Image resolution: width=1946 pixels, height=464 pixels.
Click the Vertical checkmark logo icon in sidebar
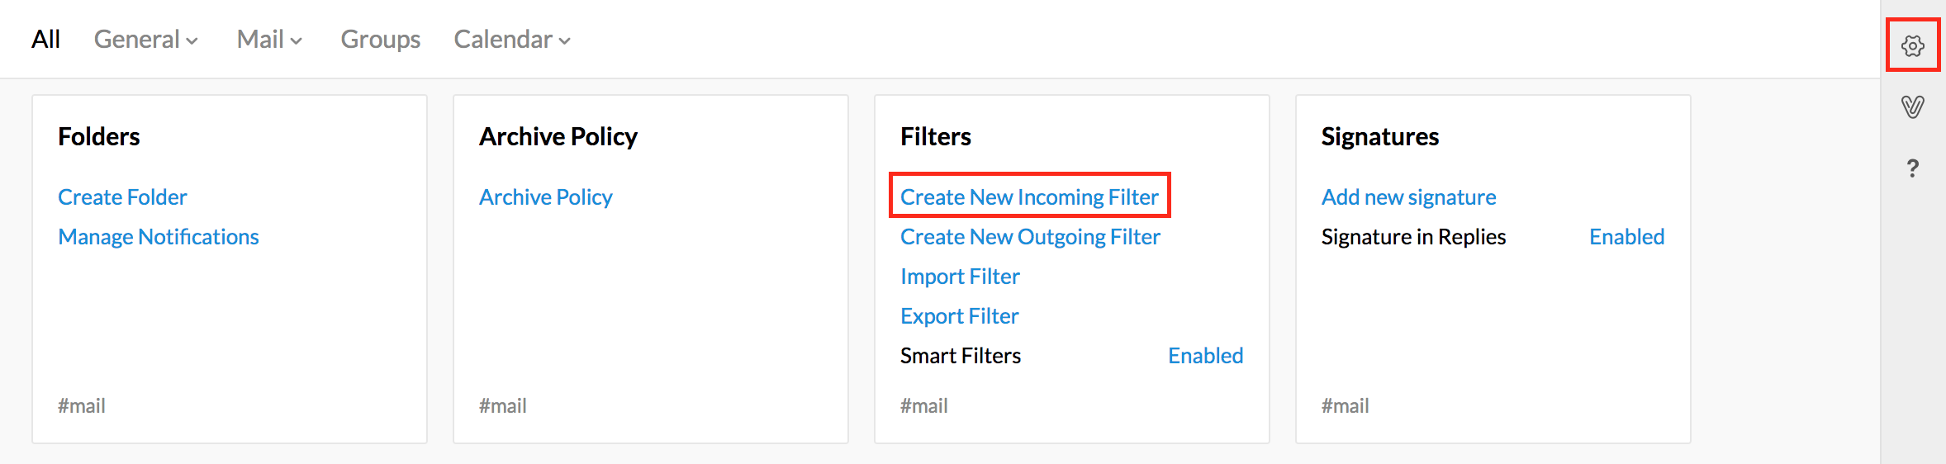[x=1912, y=107]
